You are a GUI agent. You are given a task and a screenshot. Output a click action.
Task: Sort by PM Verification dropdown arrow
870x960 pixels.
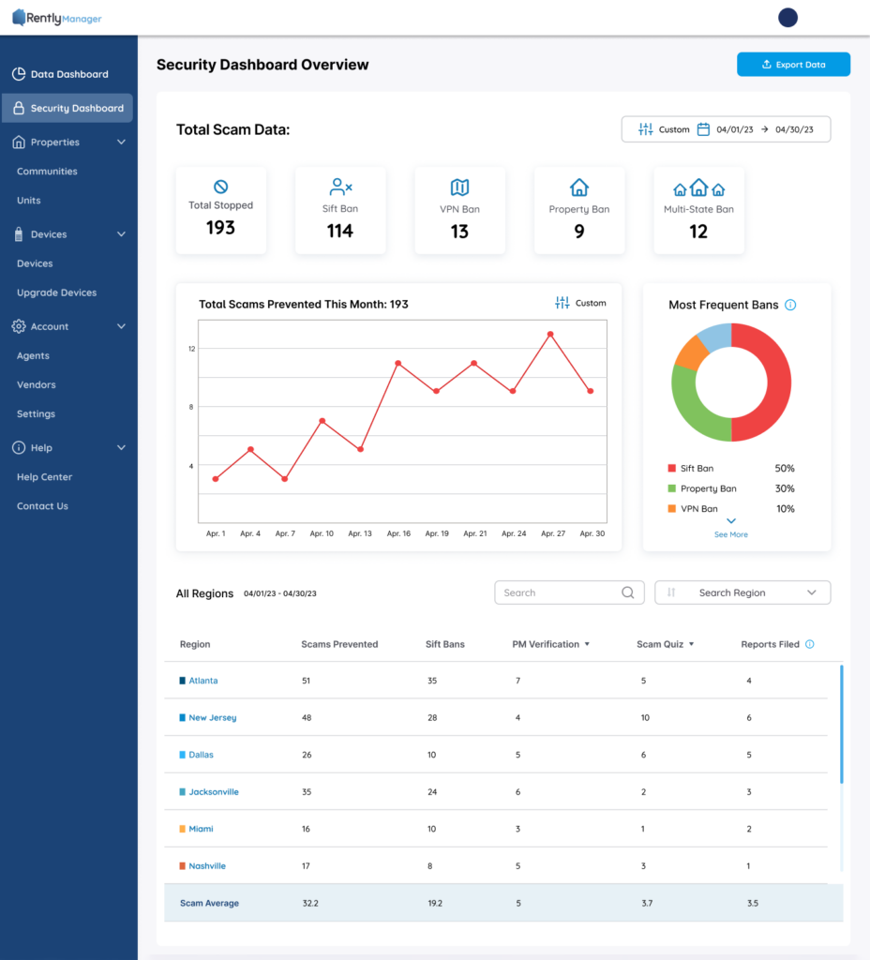point(587,644)
